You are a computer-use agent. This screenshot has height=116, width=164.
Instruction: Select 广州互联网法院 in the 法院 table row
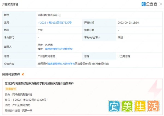[46, 56]
